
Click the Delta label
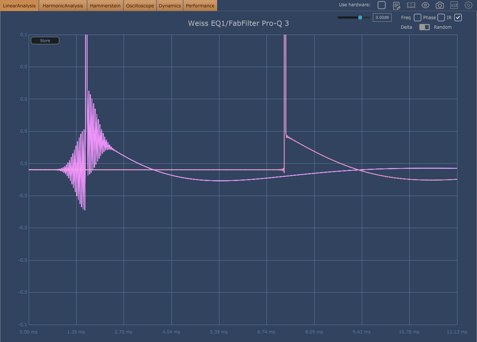(406, 27)
